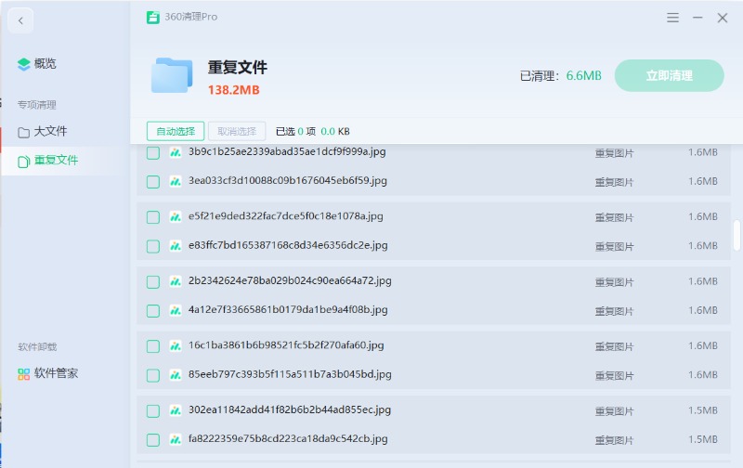The image size is (743, 468).
Task: Click the 360清理Pro app logo icon
Action: pyautogui.click(x=153, y=18)
